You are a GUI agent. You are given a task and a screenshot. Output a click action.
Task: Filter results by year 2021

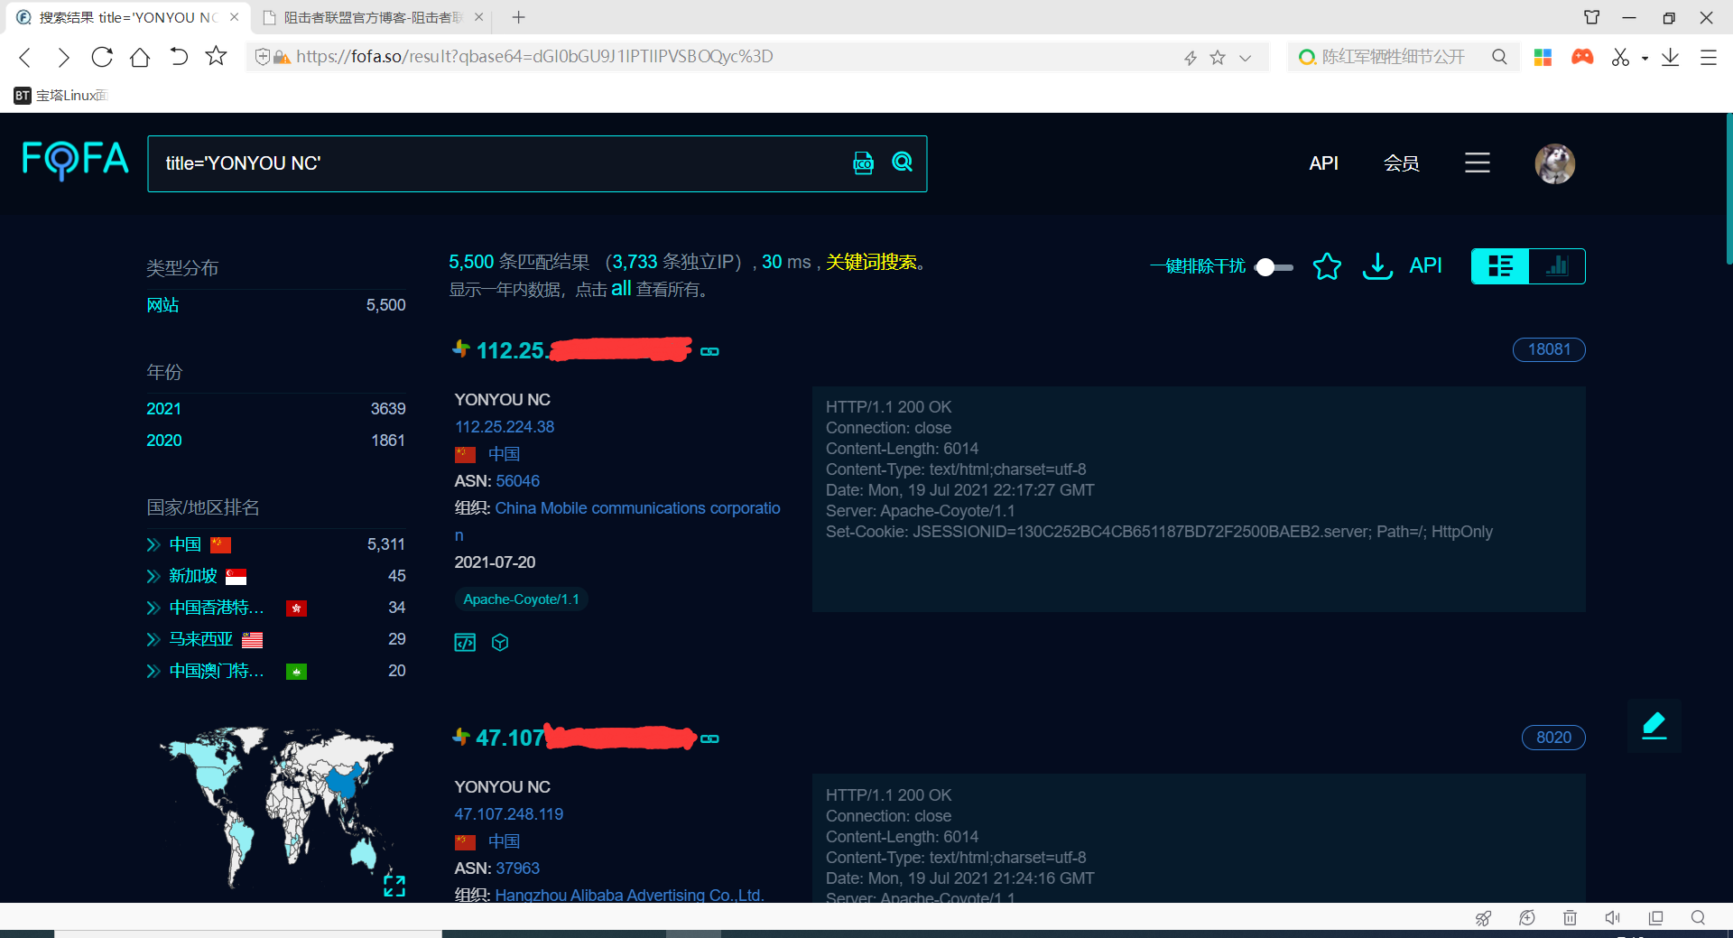click(x=163, y=409)
